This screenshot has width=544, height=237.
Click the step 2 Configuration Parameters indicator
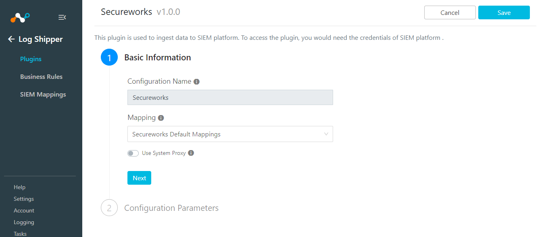[109, 208]
